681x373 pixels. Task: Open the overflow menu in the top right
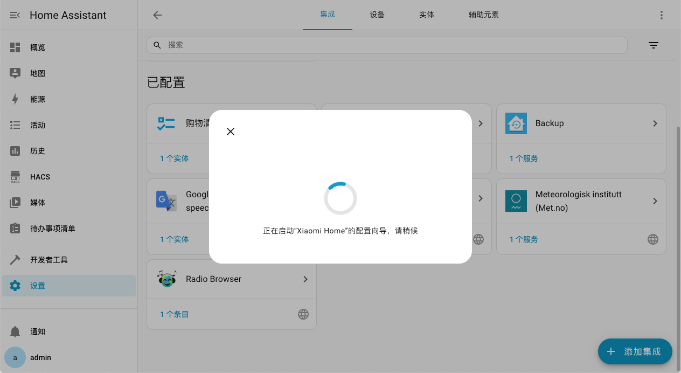point(662,15)
